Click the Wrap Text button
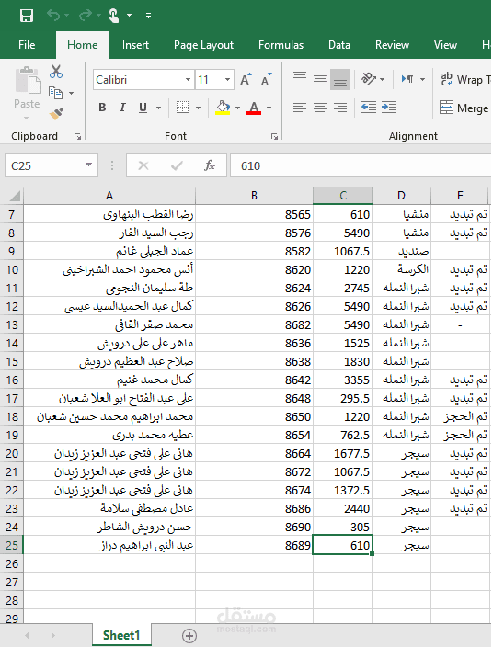The height and width of the screenshot is (647, 493). pyautogui.click(x=465, y=79)
